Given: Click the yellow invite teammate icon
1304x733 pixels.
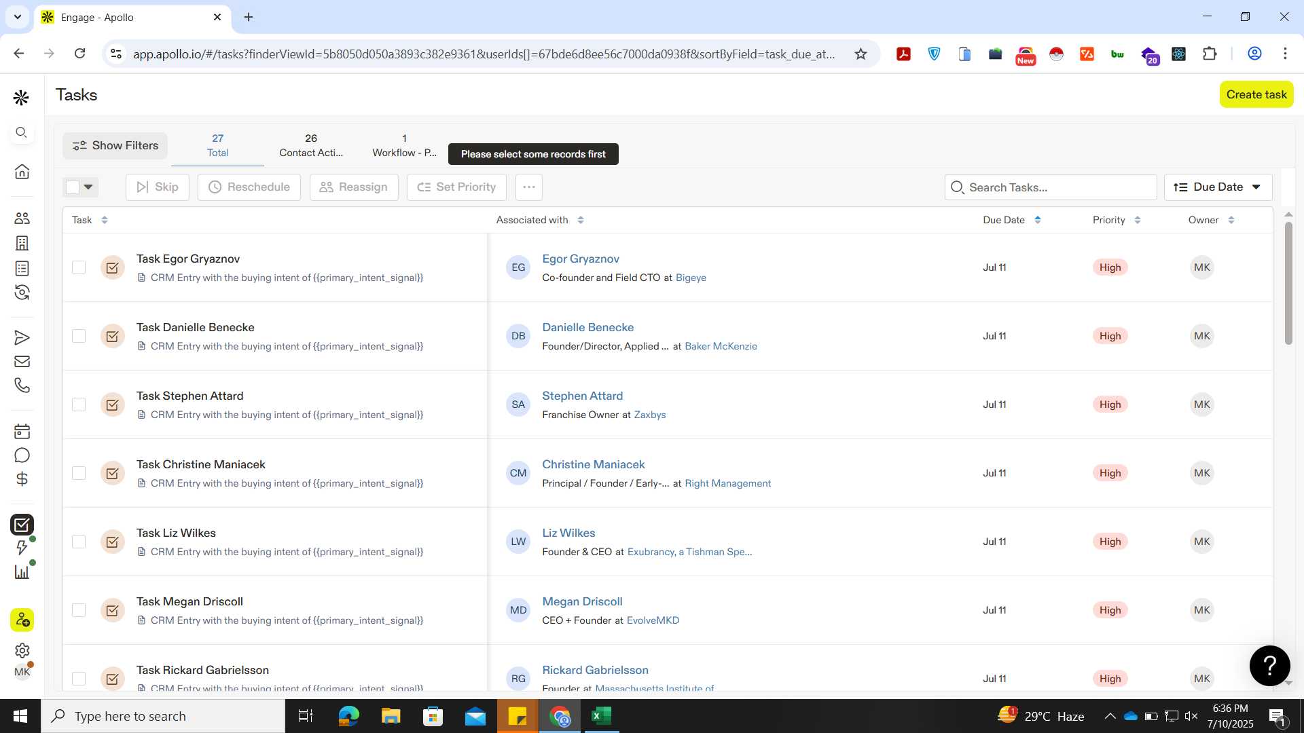Looking at the screenshot, I should pyautogui.click(x=22, y=620).
